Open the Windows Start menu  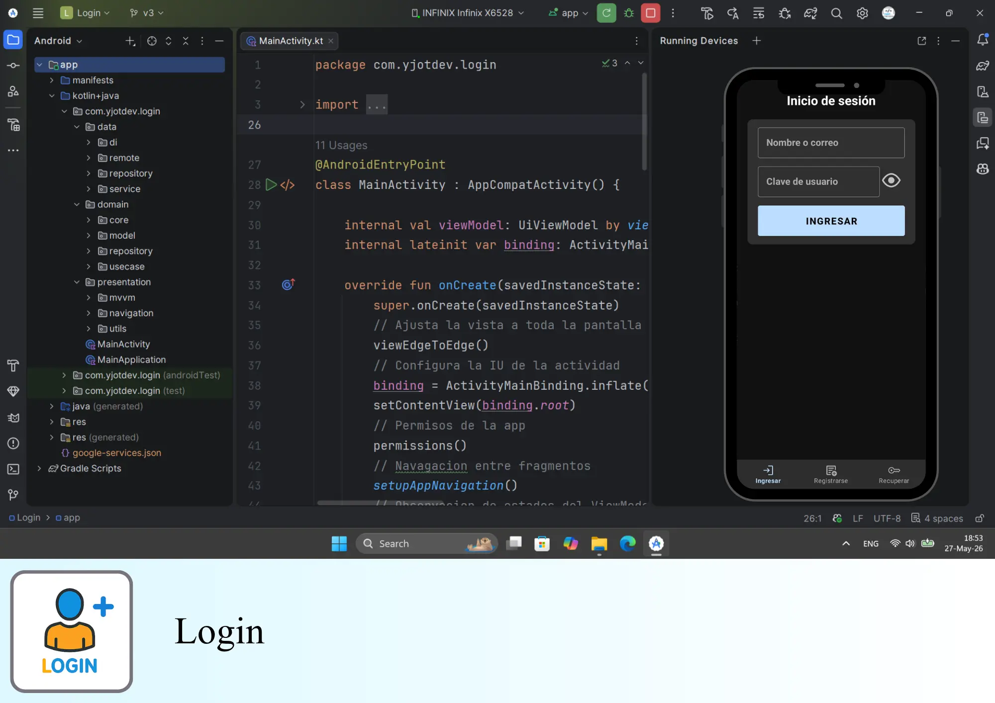click(339, 543)
